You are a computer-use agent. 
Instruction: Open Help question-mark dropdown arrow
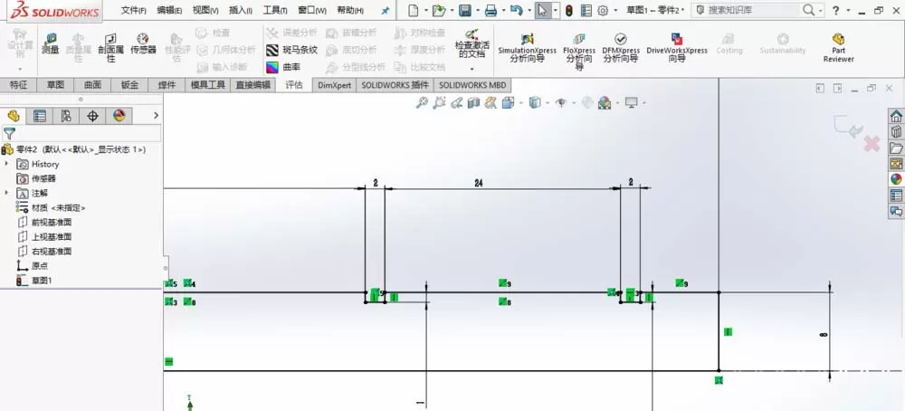click(848, 10)
